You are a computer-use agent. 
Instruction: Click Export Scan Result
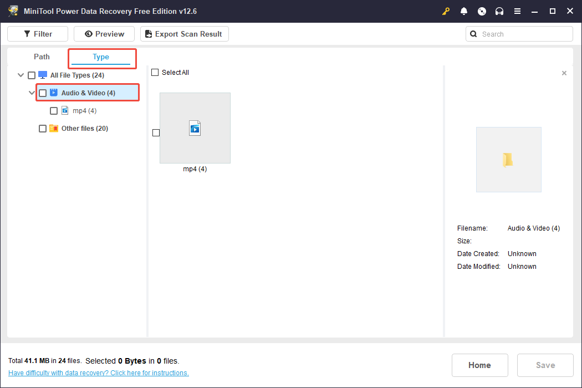pos(184,34)
